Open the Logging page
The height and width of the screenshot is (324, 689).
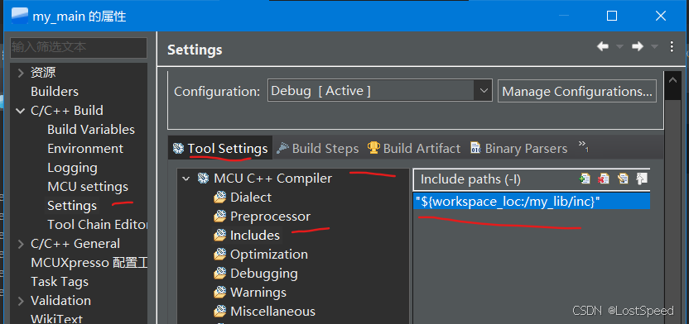[x=72, y=168]
